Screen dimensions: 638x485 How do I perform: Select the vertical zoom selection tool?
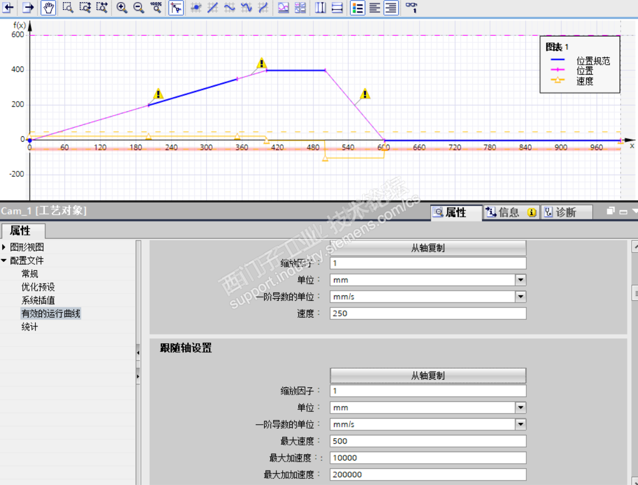(85, 7)
